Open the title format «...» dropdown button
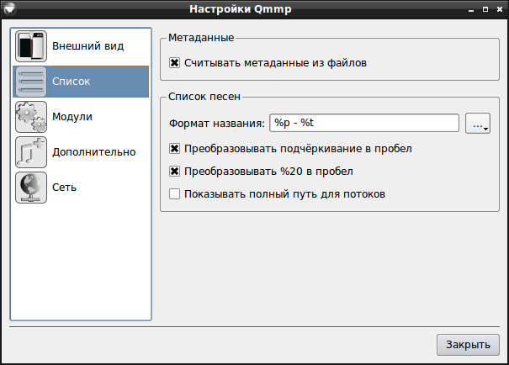The height and width of the screenshot is (365, 509). click(478, 124)
